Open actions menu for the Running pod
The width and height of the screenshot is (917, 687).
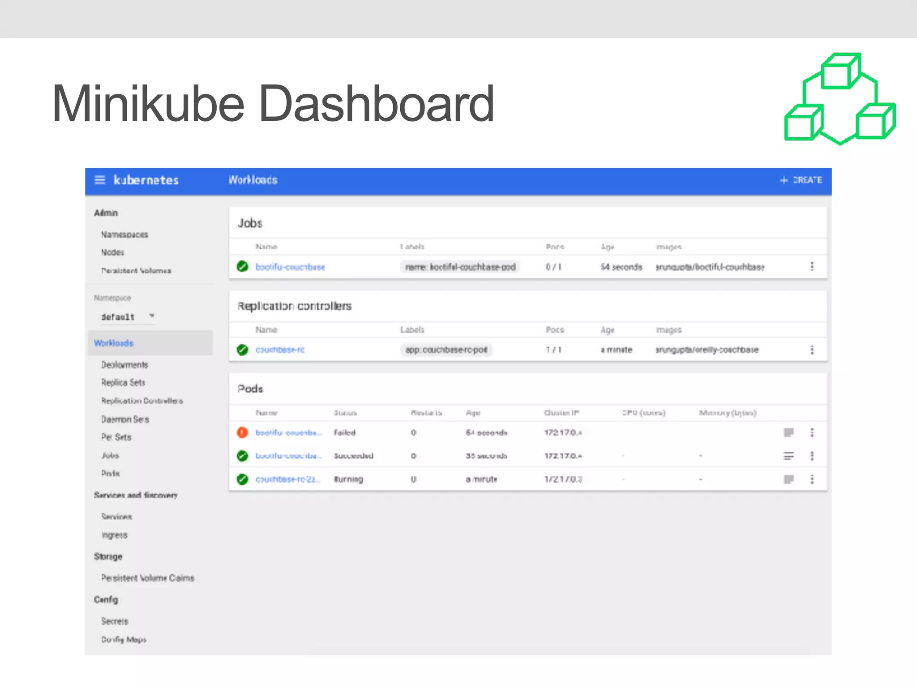tap(812, 479)
